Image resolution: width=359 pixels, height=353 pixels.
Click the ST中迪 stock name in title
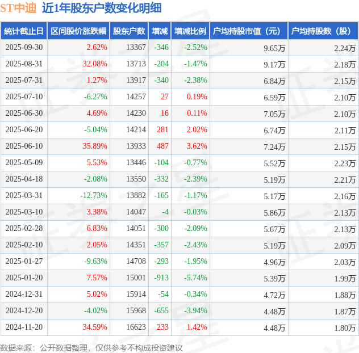(x=18, y=8)
